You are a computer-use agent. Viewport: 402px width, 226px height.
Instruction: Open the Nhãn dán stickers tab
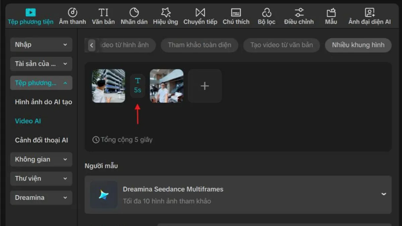point(134,16)
